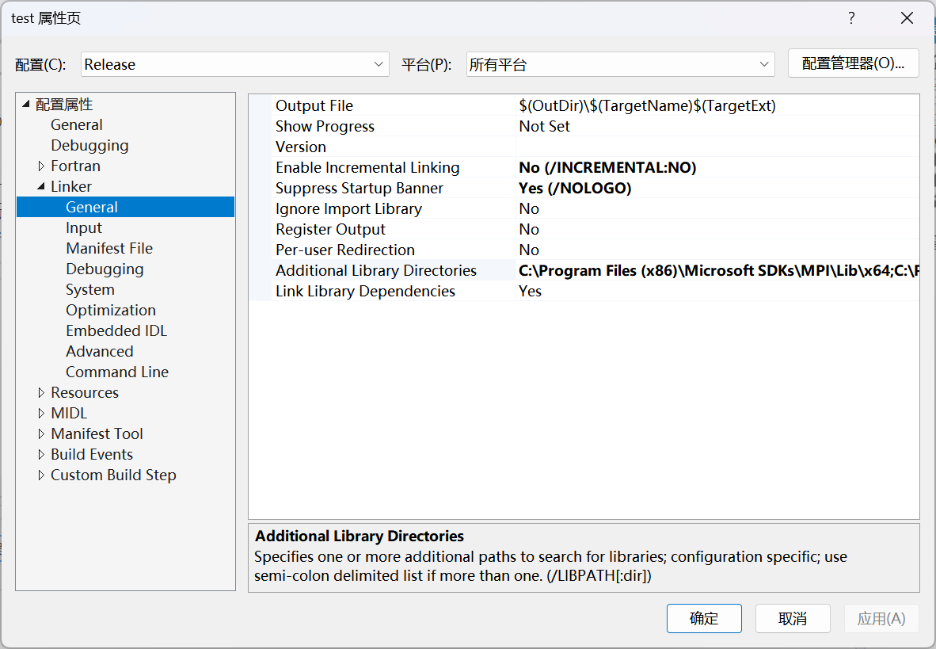The width and height of the screenshot is (936, 649).
Task: Open the Debugging page of Linker
Action: pos(105,269)
